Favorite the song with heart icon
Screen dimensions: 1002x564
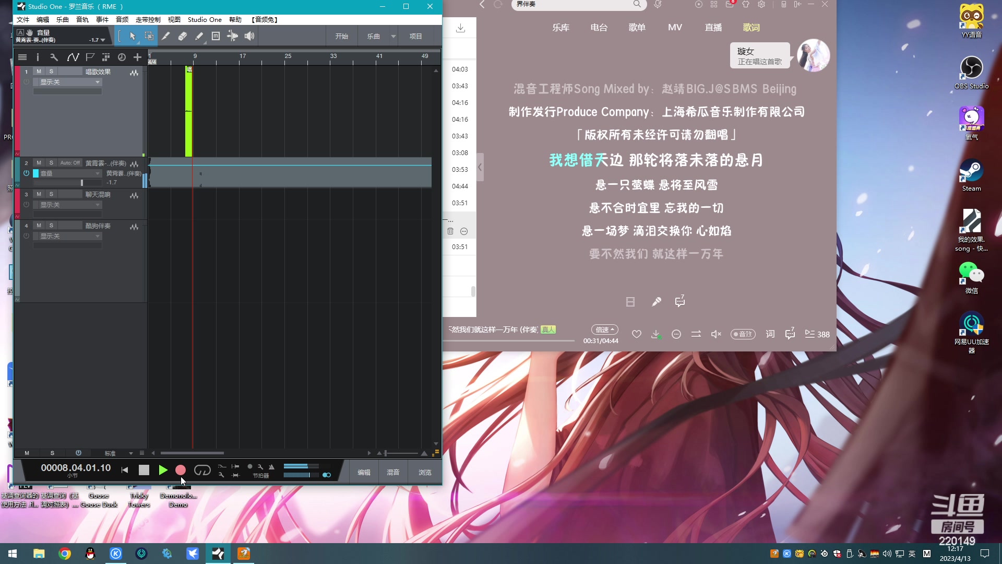(637, 334)
